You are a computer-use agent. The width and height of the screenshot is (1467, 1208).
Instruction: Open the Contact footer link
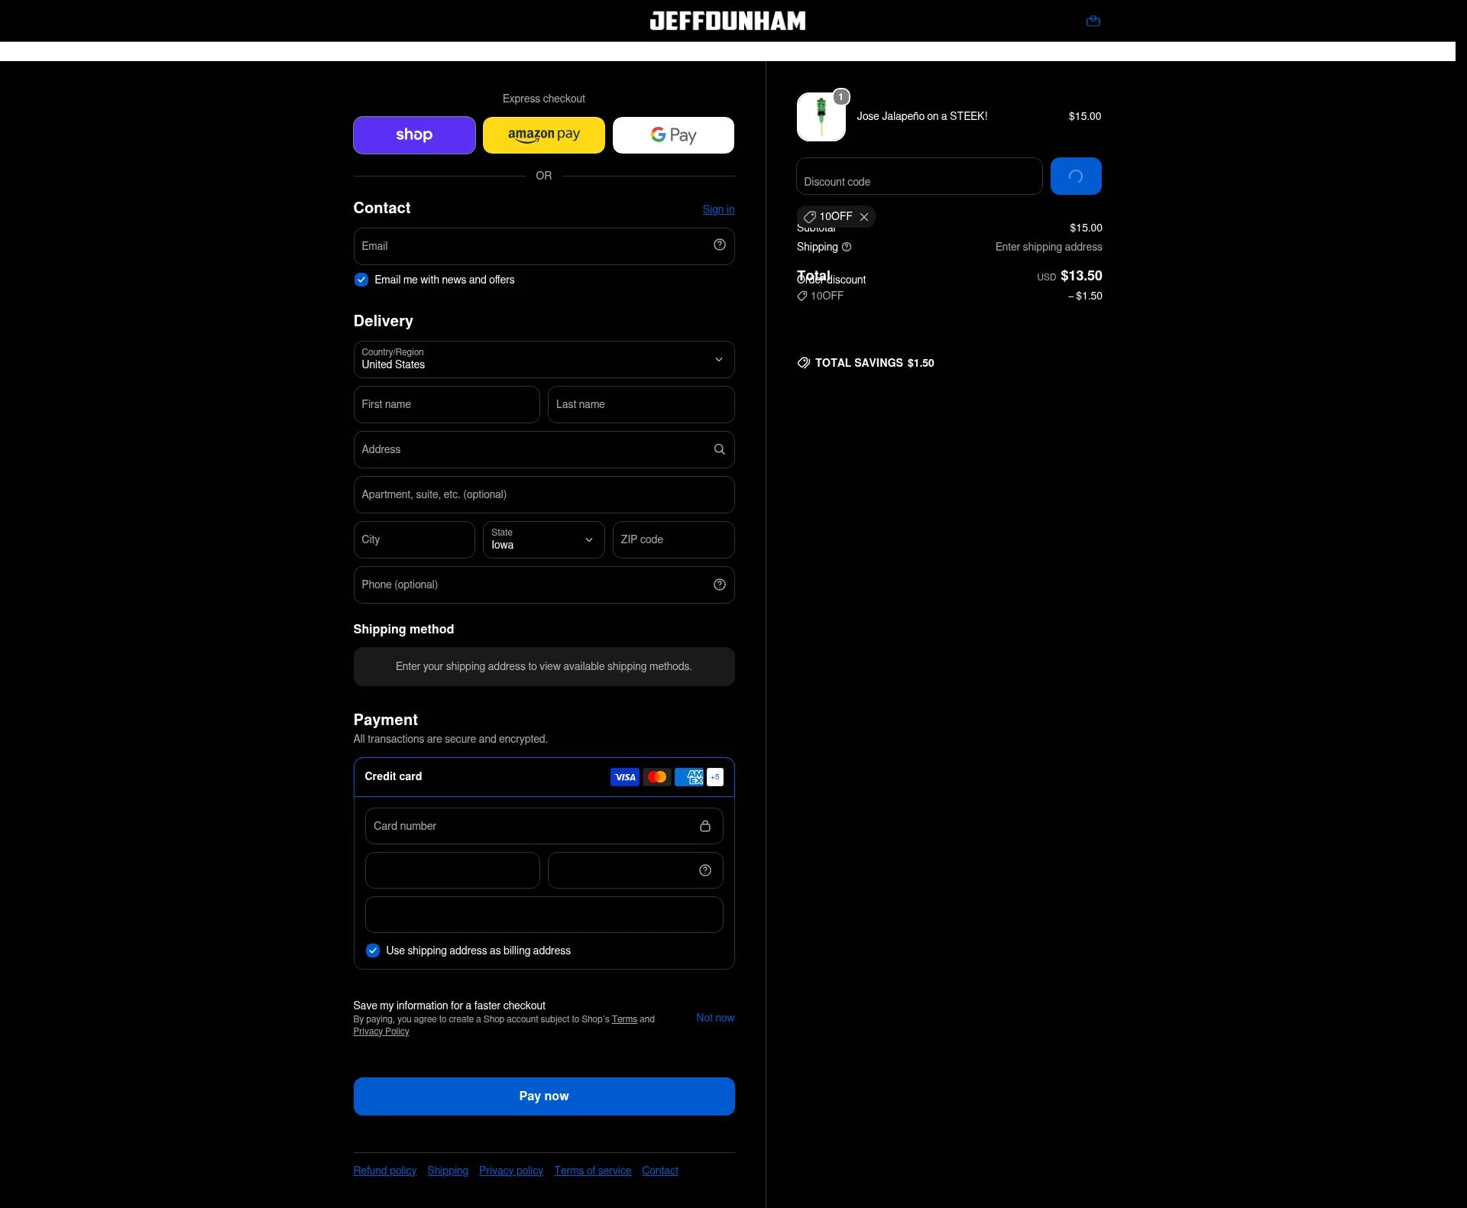click(660, 1171)
